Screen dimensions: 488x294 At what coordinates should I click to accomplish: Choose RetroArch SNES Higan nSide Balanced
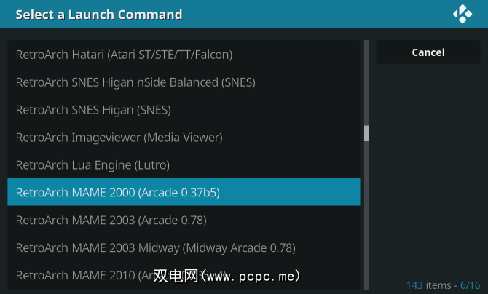click(135, 82)
